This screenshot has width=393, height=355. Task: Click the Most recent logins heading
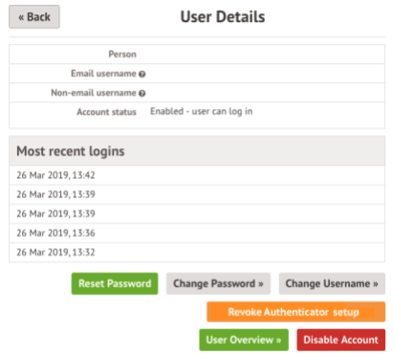point(71,151)
